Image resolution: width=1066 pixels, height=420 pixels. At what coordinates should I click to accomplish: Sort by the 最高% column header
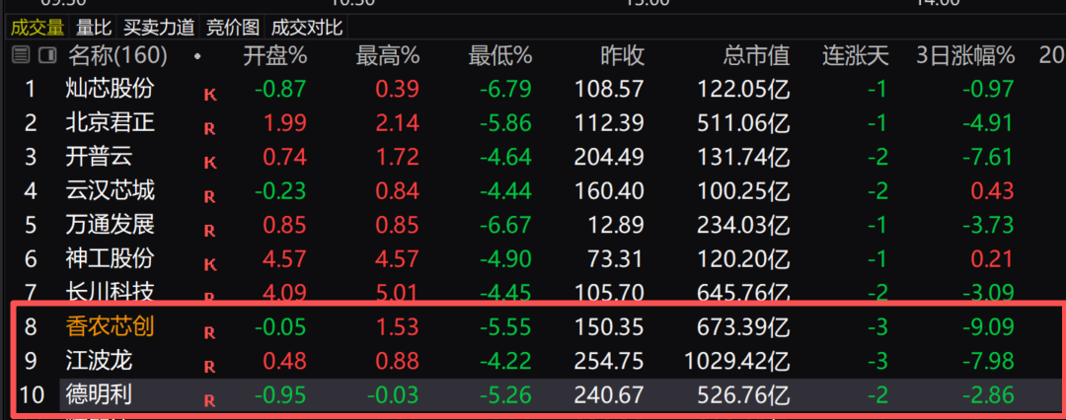click(387, 56)
